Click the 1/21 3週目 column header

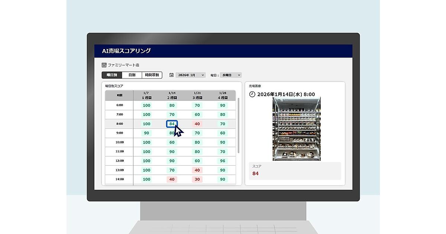[197, 95]
